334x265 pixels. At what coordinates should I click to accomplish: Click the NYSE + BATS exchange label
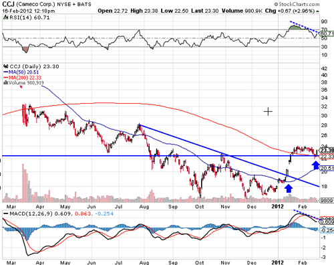[x=74, y=4]
